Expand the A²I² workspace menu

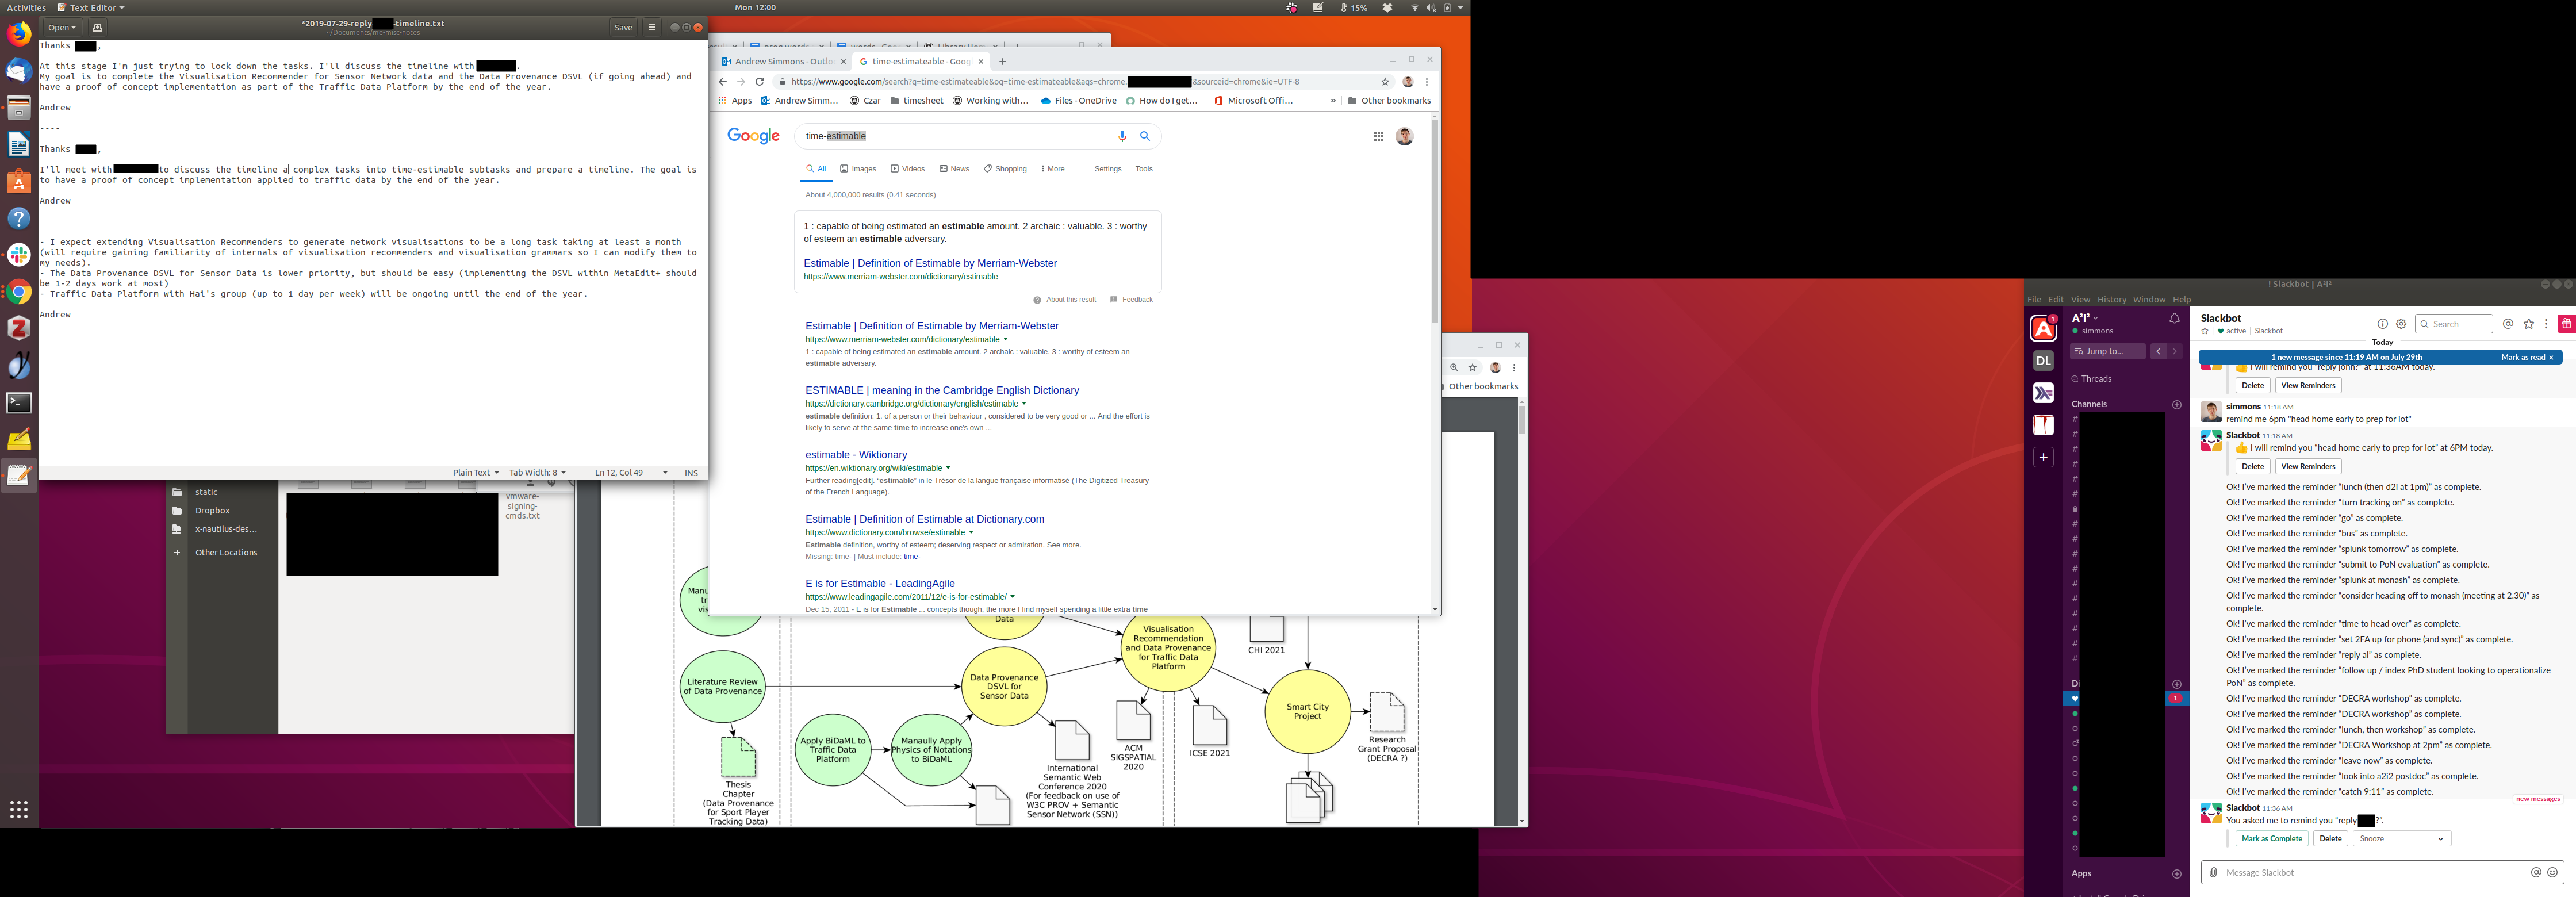click(x=2085, y=318)
